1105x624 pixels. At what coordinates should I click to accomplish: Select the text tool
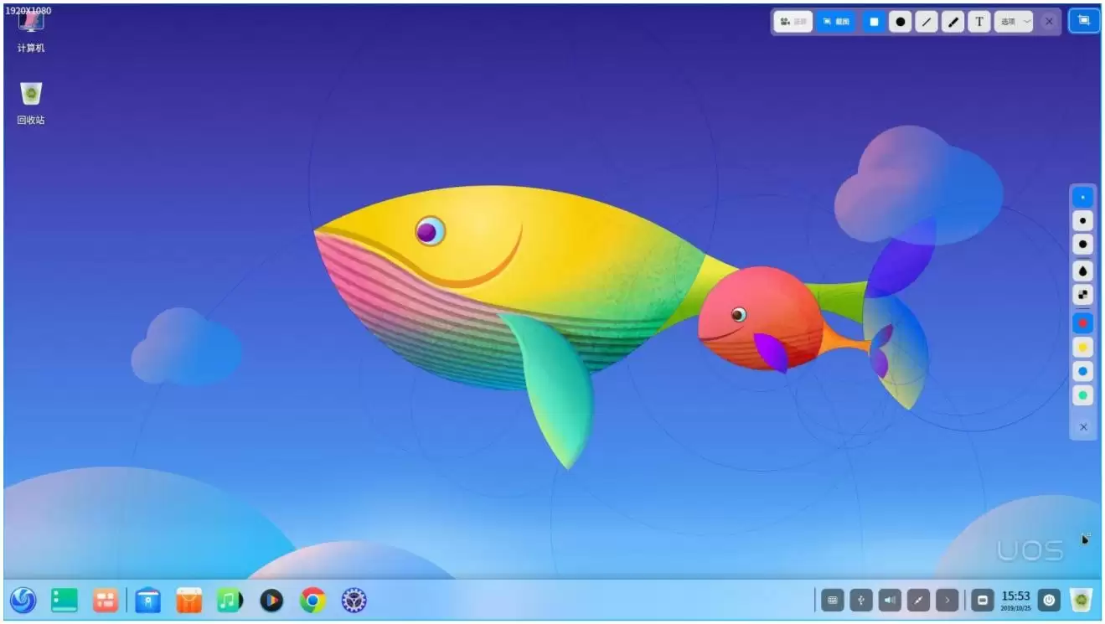coord(979,22)
